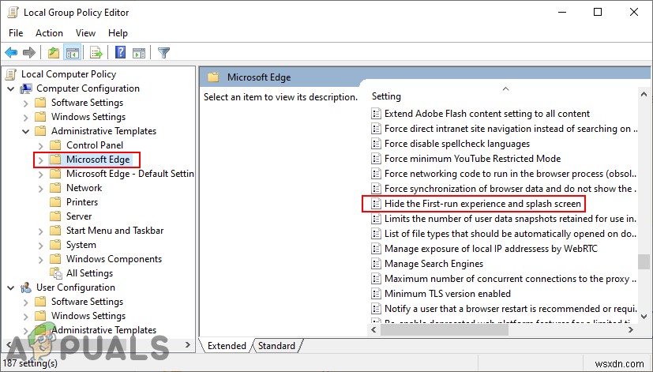Select Limits the number of user data snapshots
The image size is (653, 372).
[510, 219]
